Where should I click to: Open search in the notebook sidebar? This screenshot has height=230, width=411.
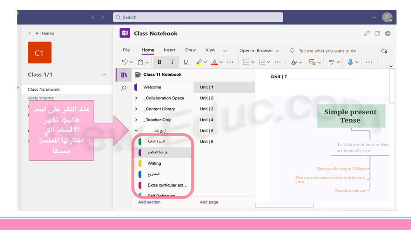click(123, 88)
